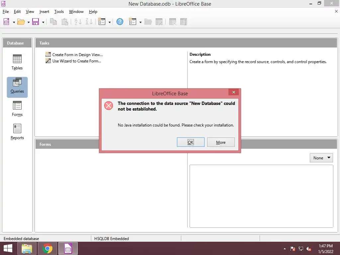The height and width of the screenshot is (255, 340).
Task: Click the Rename form toolbar icon
Action: [x=184, y=22]
